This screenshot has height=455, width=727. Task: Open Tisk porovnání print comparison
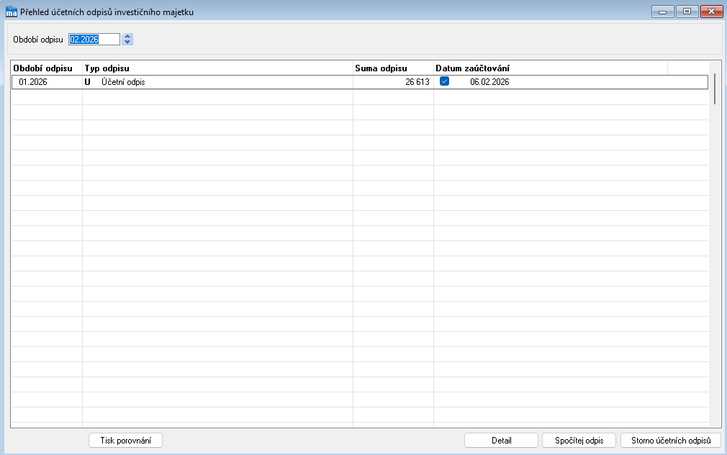(x=126, y=440)
